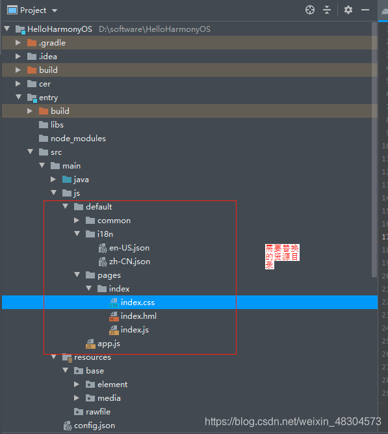Collapse the default folder arrow
The width and height of the screenshot is (388, 434).
point(66,206)
